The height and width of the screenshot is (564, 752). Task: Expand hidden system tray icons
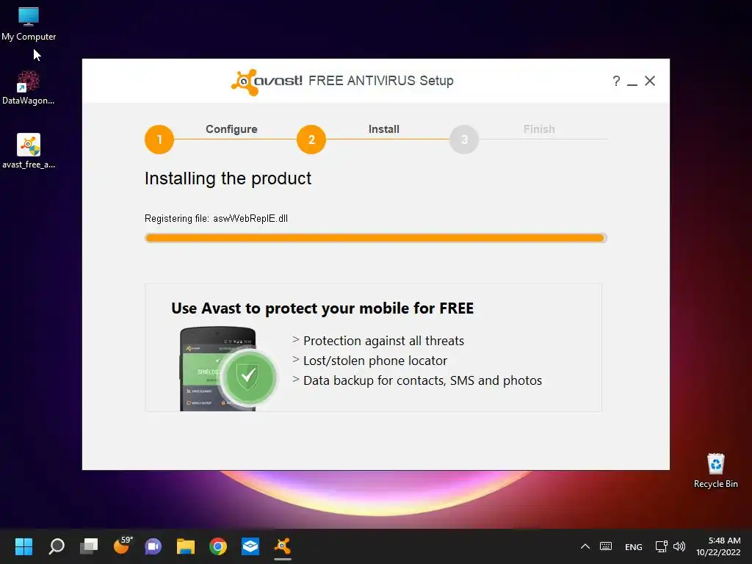point(585,546)
